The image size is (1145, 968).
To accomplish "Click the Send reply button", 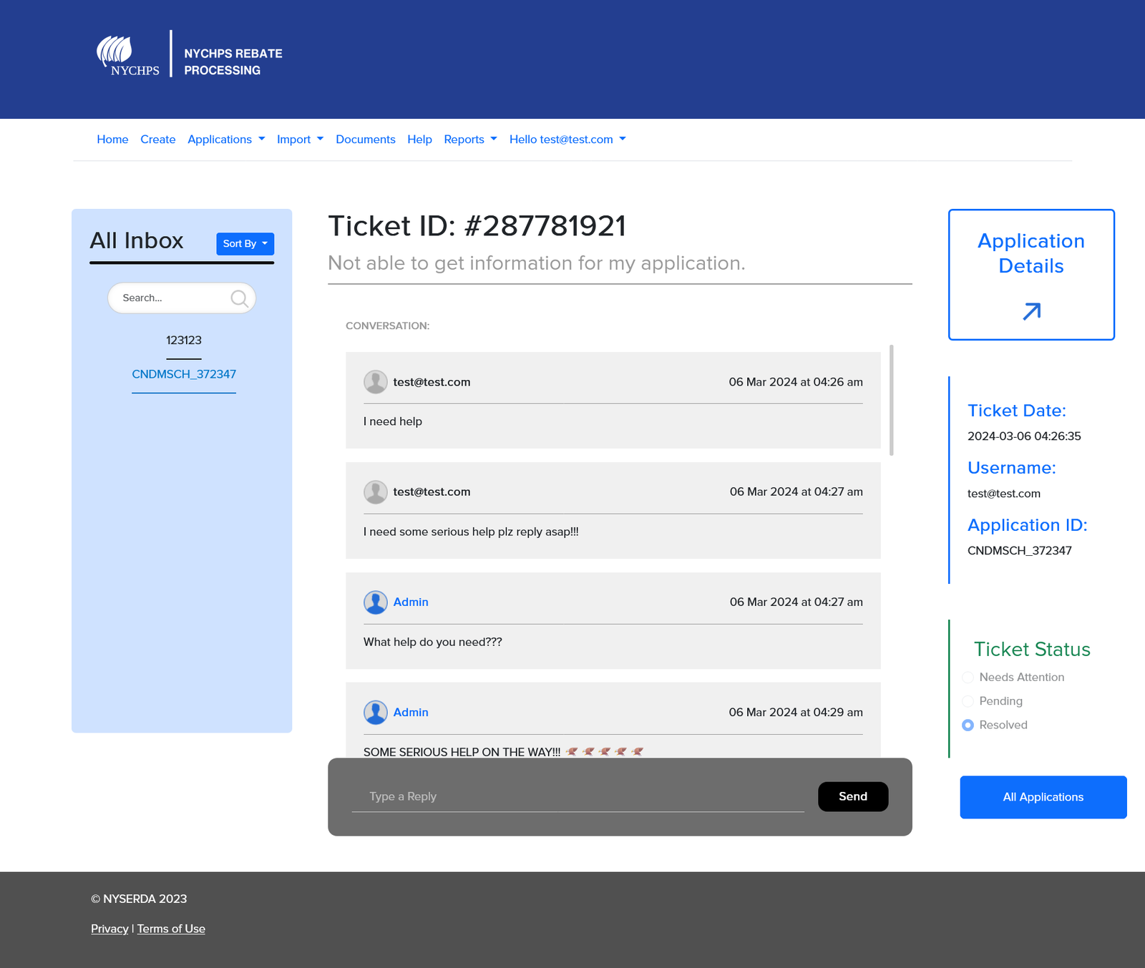I will point(853,796).
